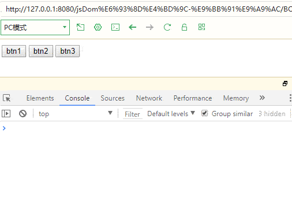
Task: Clear the console with the ban icon
Action: pos(23,113)
